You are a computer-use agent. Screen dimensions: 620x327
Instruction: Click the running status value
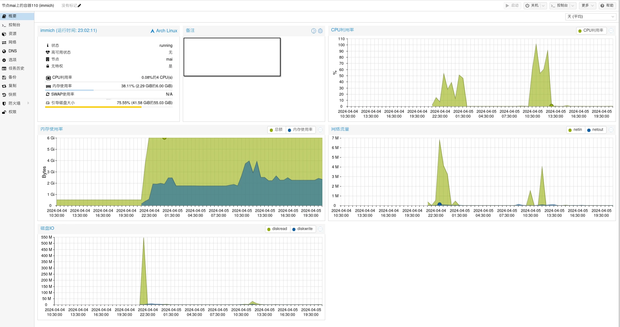(166, 45)
